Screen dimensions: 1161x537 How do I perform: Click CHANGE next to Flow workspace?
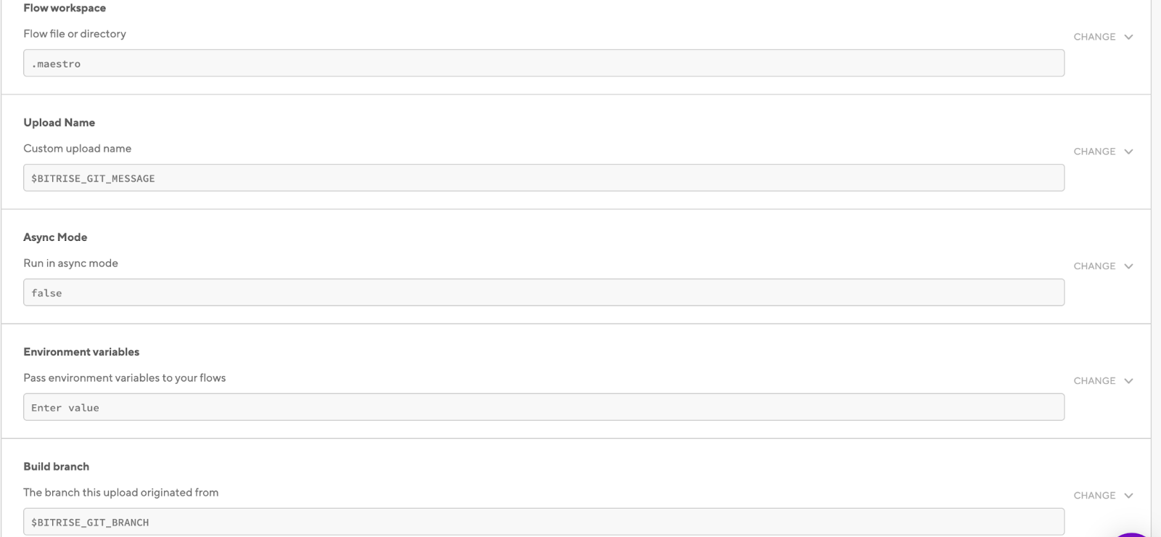(1094, 36)
